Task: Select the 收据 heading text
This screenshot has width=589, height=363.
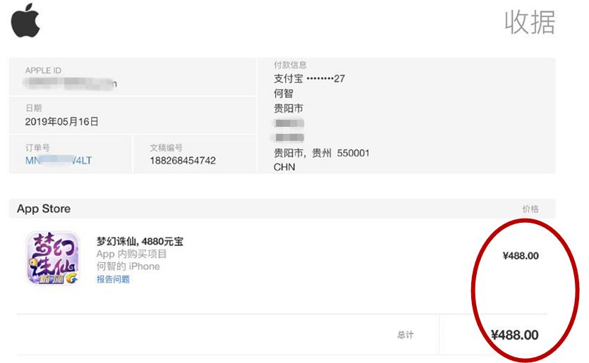Action: (530, 23)
